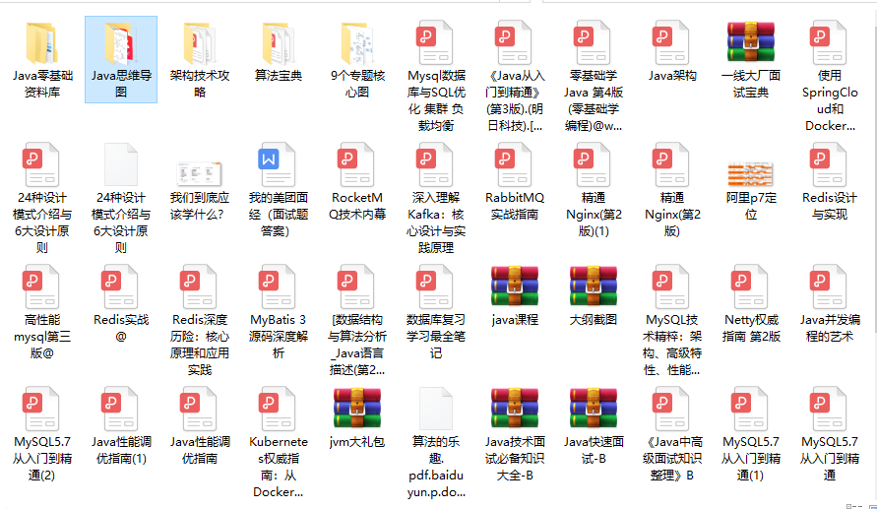877x509 pixels.
Task: Select the 精通Nginx(第2版)(1) PDF icon
Action: [593, 164]
